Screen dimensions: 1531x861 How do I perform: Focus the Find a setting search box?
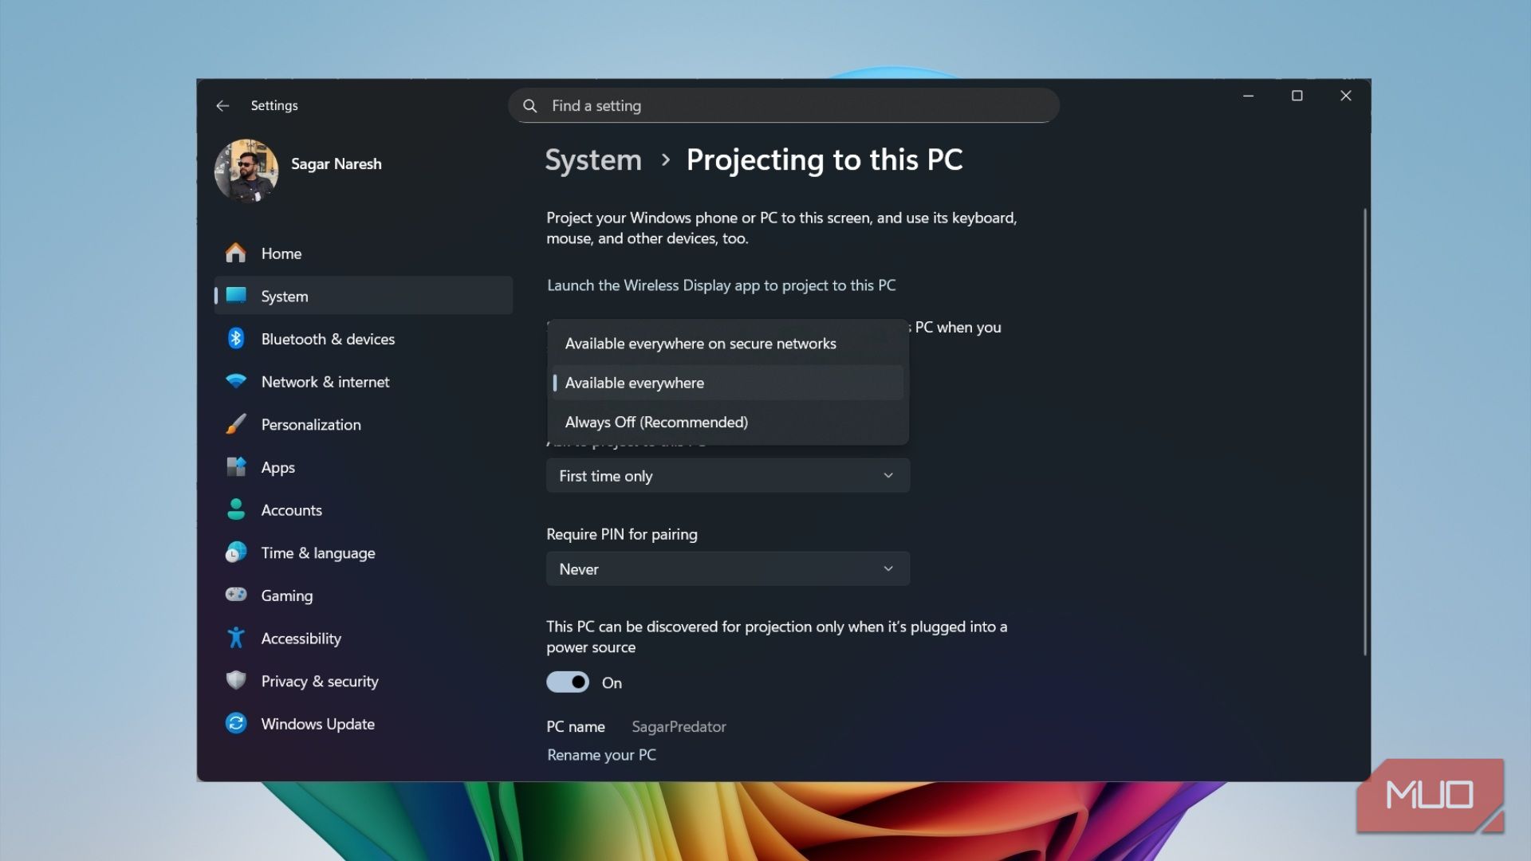click(783, 105)
